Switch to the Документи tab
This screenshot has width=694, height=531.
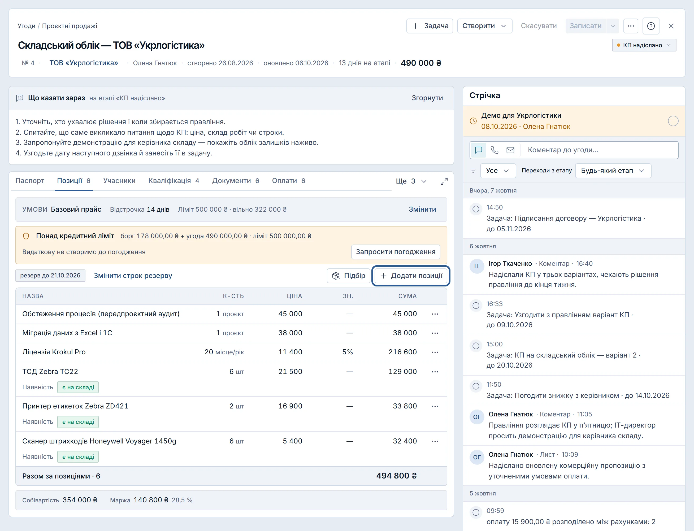236,181
